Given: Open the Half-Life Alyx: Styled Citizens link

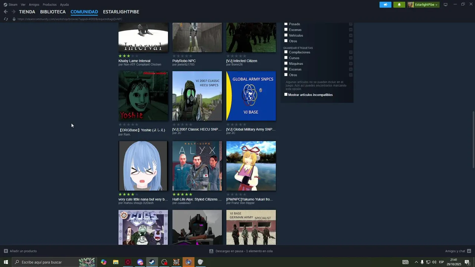Looking at the screenshot, I should click(197, 200).
